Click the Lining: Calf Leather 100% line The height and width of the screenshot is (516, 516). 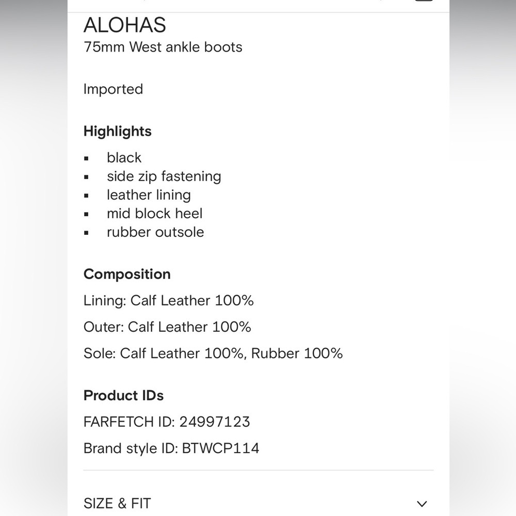(x=169, y=300)
